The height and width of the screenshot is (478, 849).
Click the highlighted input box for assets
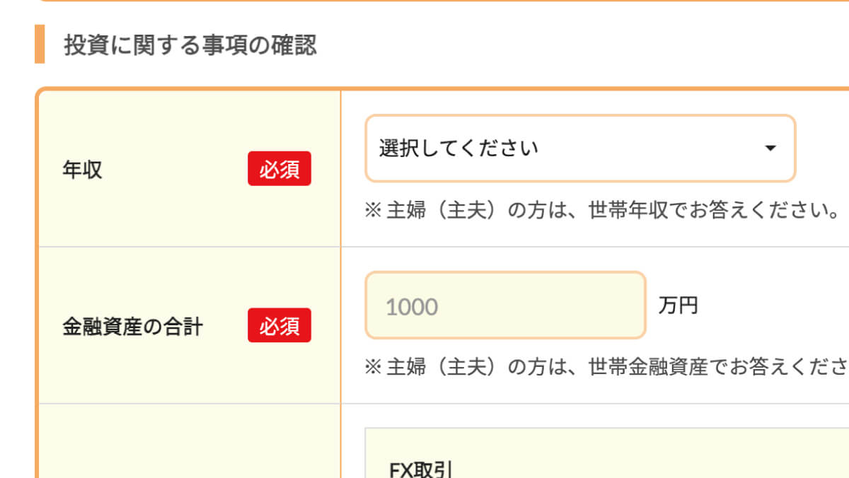coord(504,305)
